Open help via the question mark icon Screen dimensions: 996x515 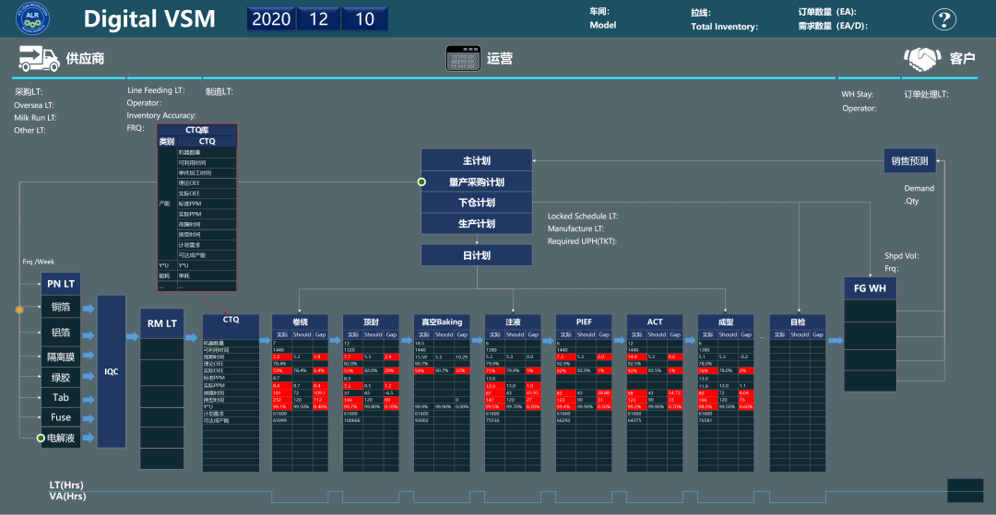pos(944,19)
